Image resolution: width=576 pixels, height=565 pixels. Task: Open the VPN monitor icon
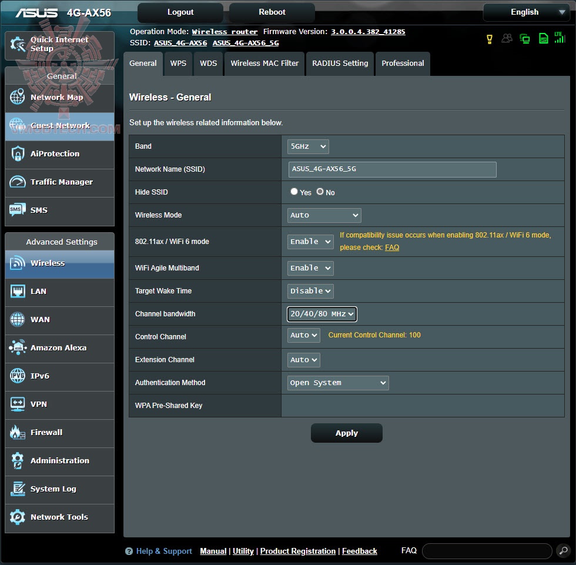click(17, 404)
